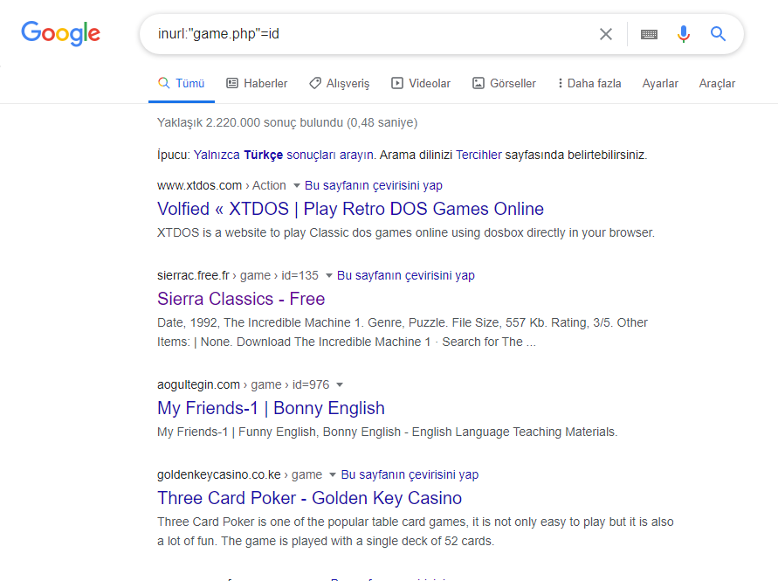Expand dropdown arrow next to aogultegin.com id=976
Screen dimensions: 778x581
[340, 384]
